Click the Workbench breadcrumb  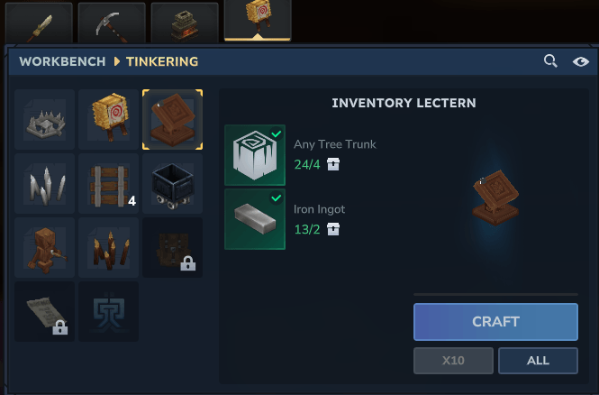pos(62,61)
